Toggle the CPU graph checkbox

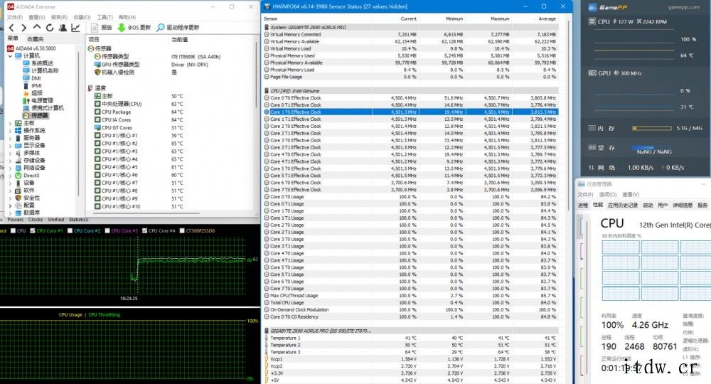tap(13, 231)
